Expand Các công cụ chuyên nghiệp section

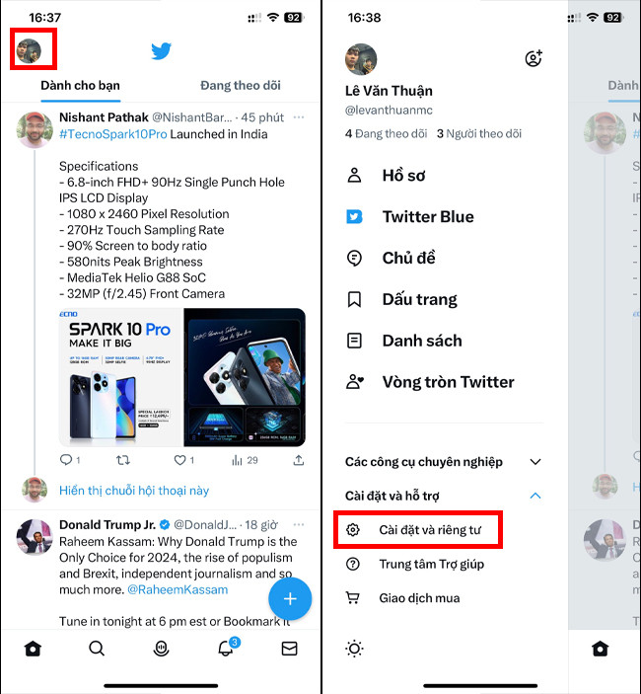pyautogui.click(x=444, y=462)
